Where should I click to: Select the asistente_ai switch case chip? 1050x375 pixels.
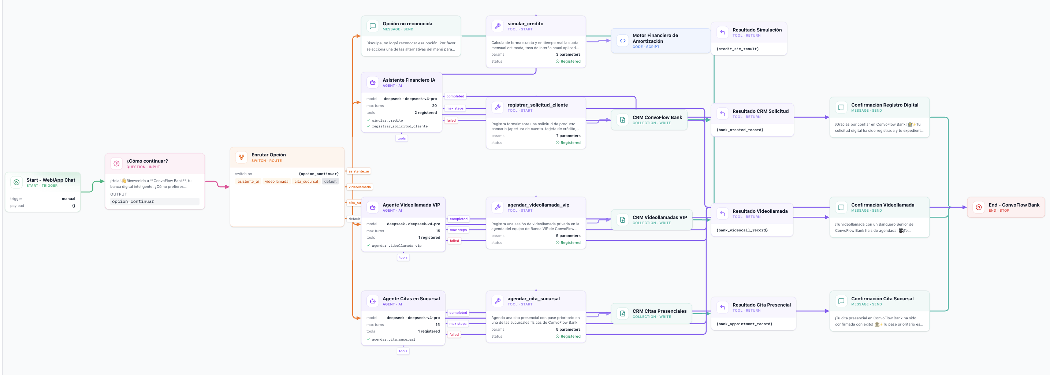tap(248, 181)
